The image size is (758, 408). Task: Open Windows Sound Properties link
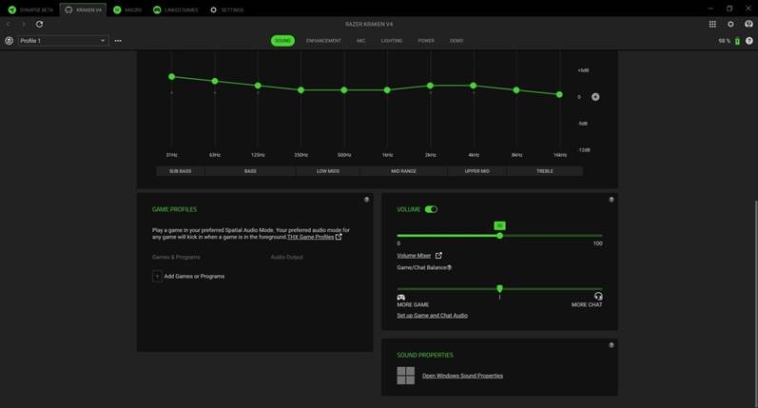tap(462, 376)
